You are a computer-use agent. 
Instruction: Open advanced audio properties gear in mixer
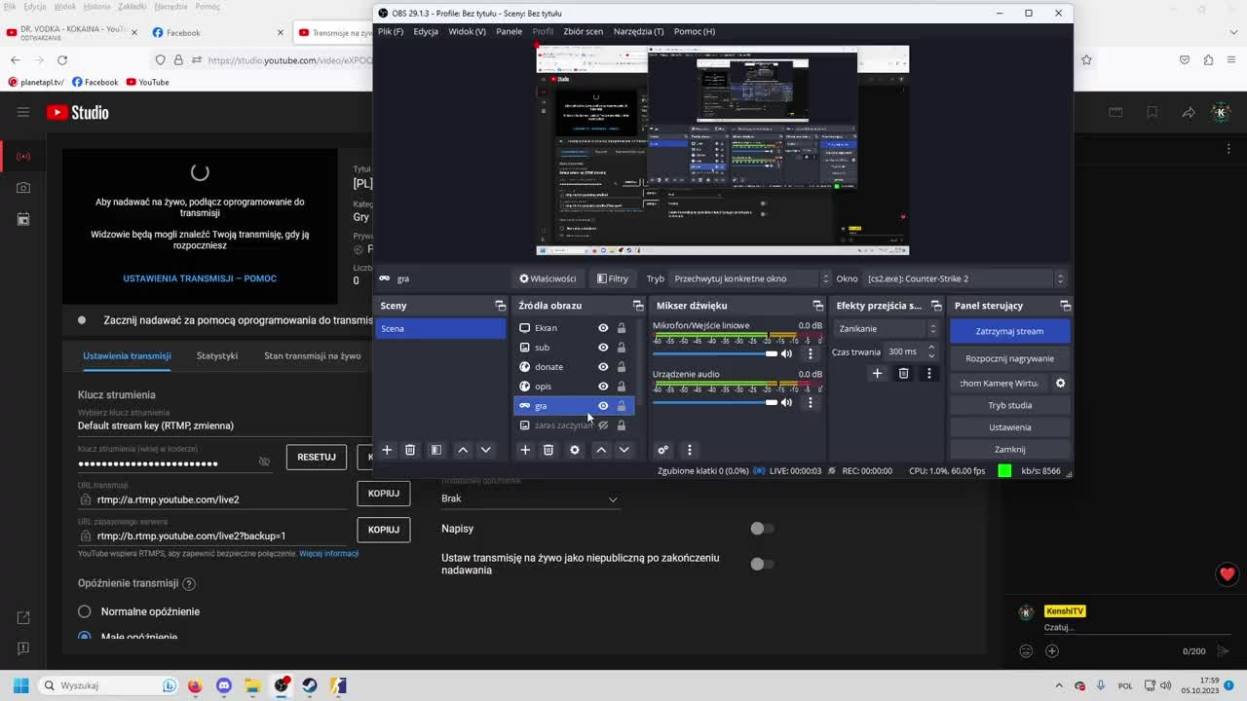point(663,450)
